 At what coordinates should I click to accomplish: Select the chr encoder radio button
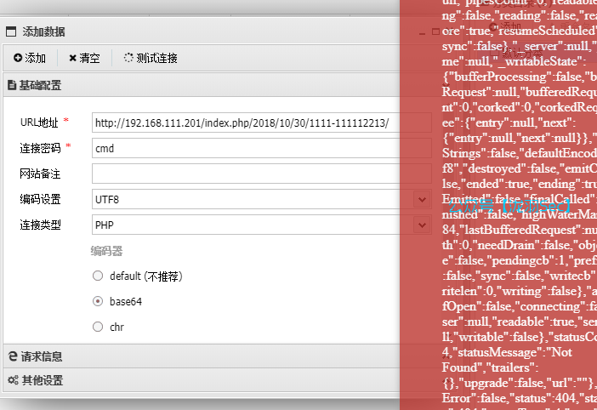[98, 327]
